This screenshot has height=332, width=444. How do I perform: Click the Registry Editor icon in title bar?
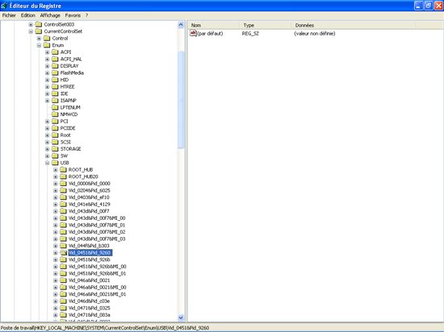point(4,6)
